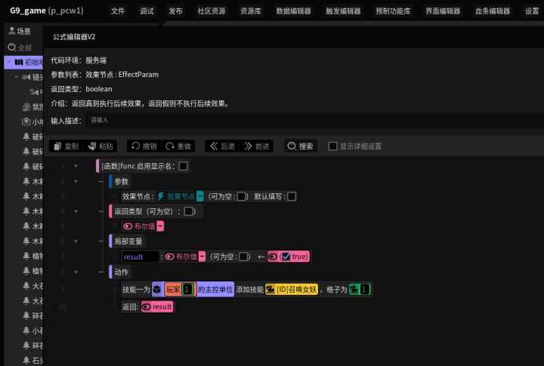Toggle the 启用显示名 checkbox
544x366 pixels.
[x=183, y=166]
